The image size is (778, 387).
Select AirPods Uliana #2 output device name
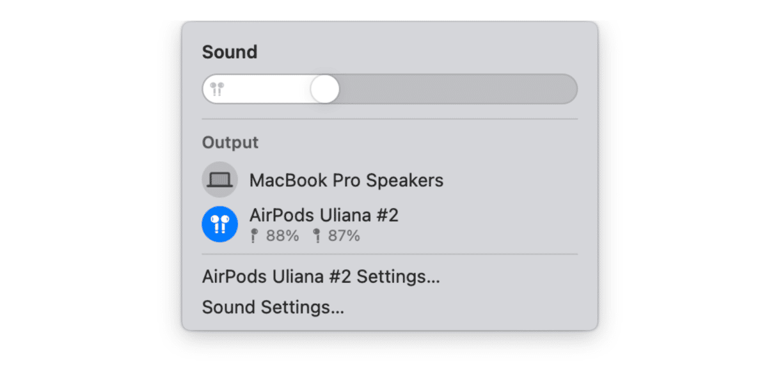point(324,216)
